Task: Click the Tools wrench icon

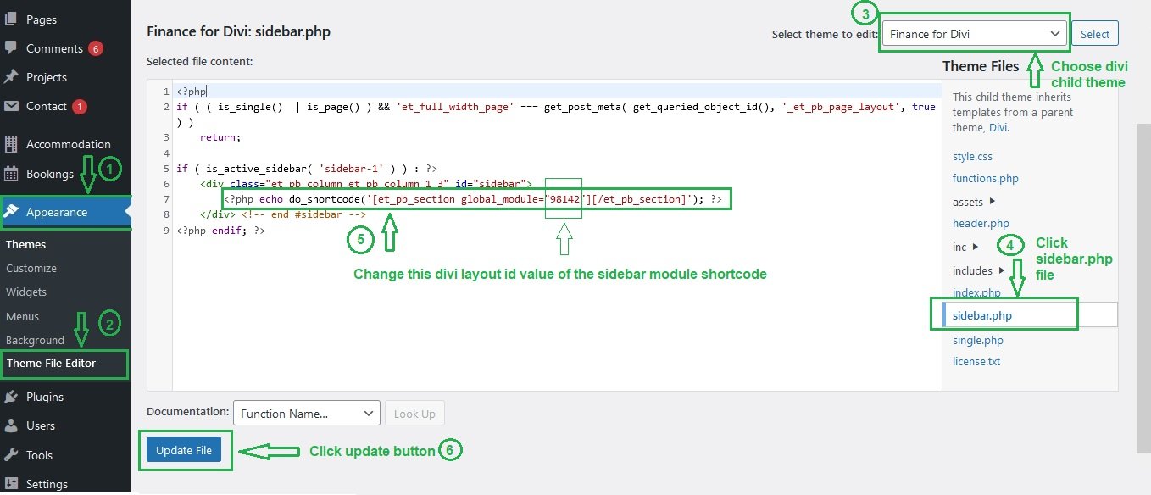Action: tap(11, 455)
